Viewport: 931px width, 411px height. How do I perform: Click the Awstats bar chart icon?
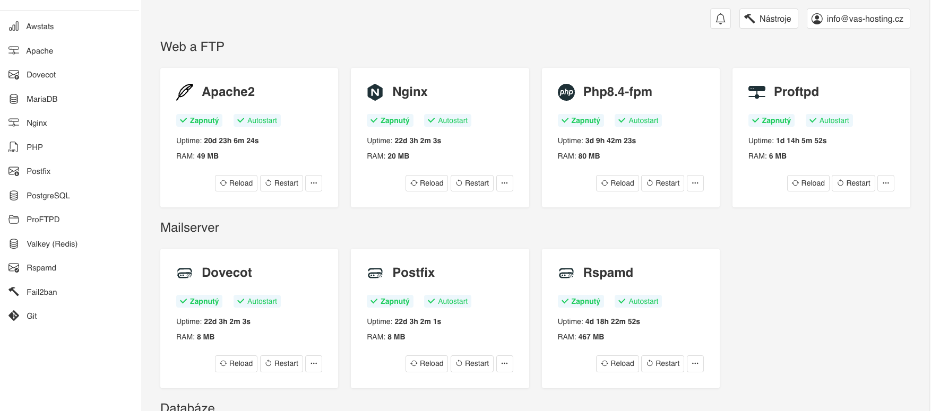(x=14, y=27)
